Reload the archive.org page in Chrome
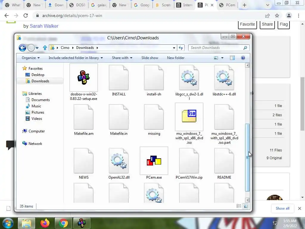305x229 pixels. [26, 16]
